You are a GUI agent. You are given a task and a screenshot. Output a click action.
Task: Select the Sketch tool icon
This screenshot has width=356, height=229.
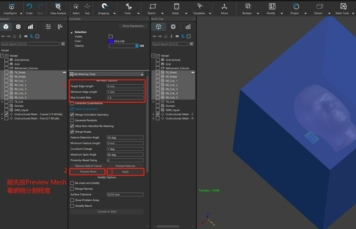(152, 7)
